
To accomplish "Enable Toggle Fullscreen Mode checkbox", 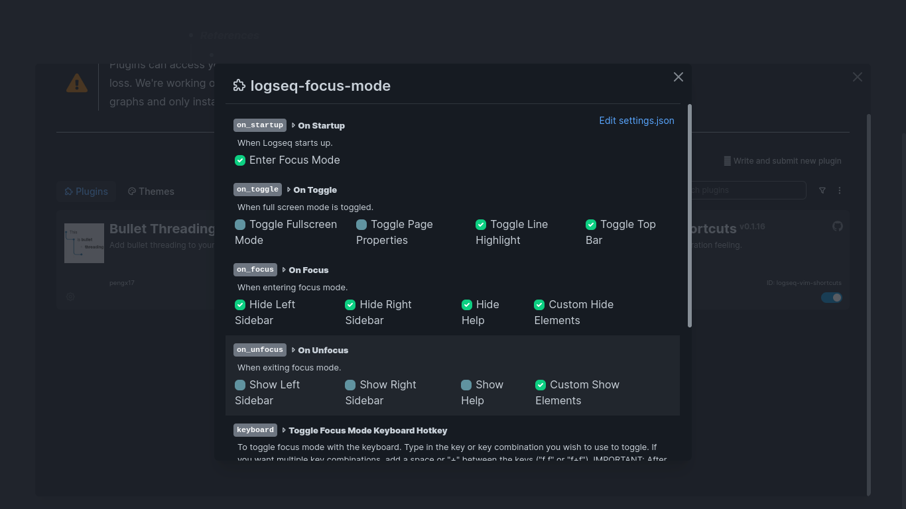I will [x=240, y=225].
